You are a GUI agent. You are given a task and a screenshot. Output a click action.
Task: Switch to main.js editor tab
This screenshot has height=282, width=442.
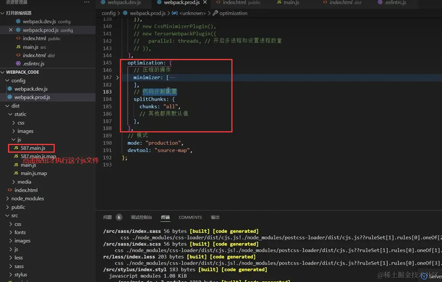pyautogui.click(x=288, y=3)
